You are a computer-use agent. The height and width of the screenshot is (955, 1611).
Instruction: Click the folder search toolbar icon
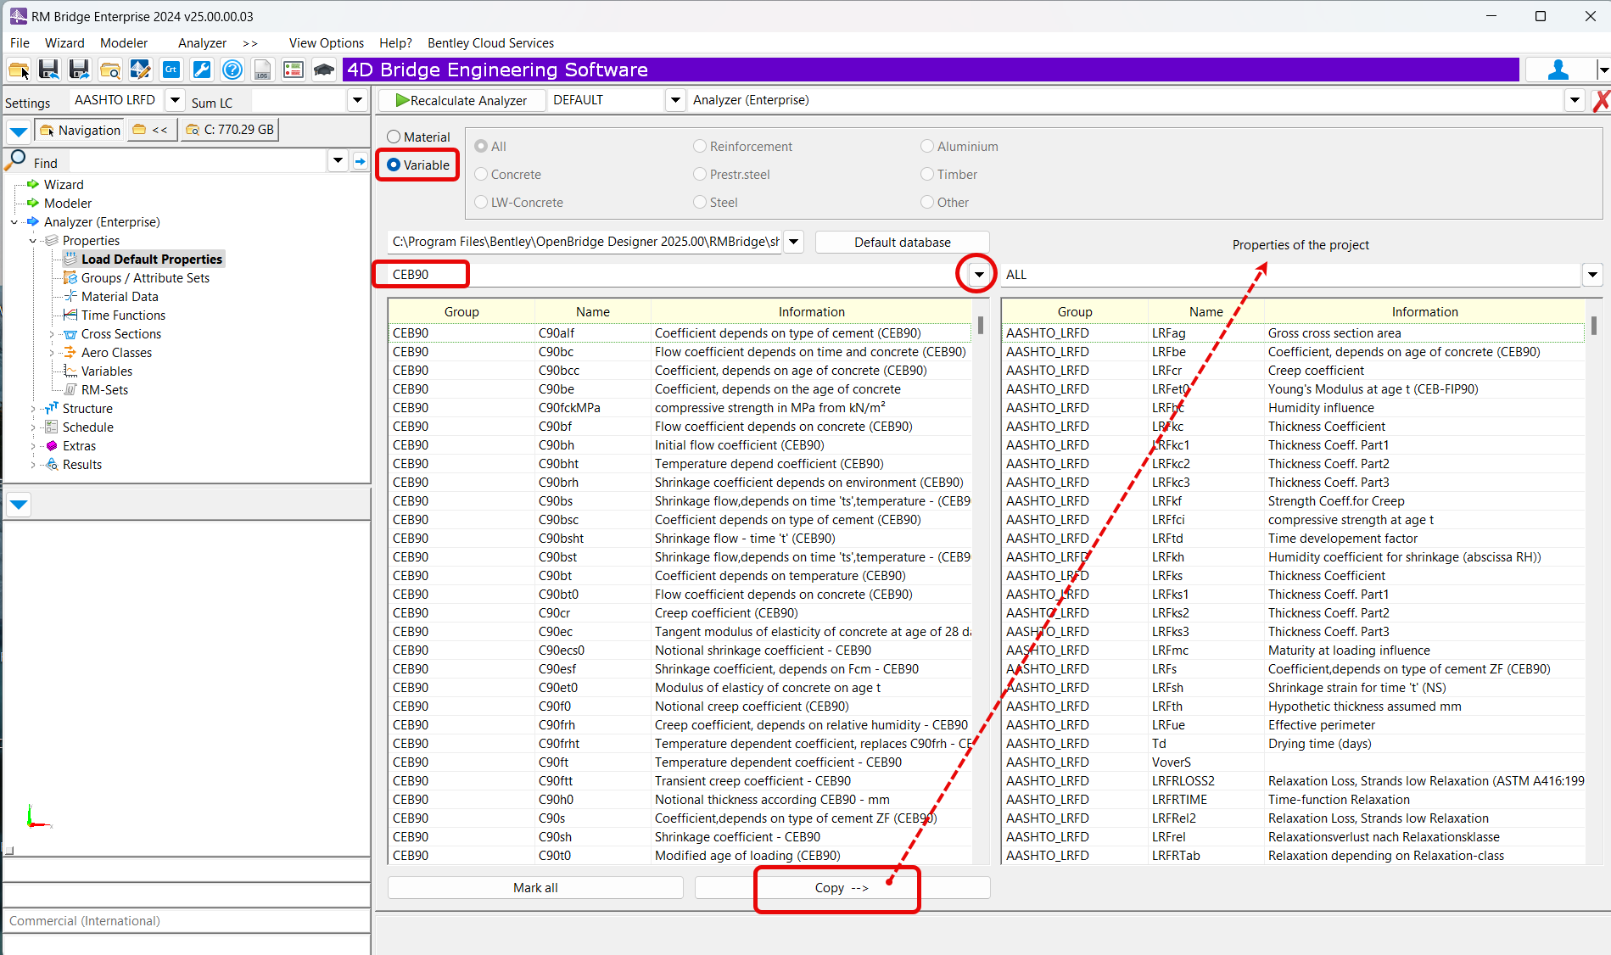click(109, 70)
